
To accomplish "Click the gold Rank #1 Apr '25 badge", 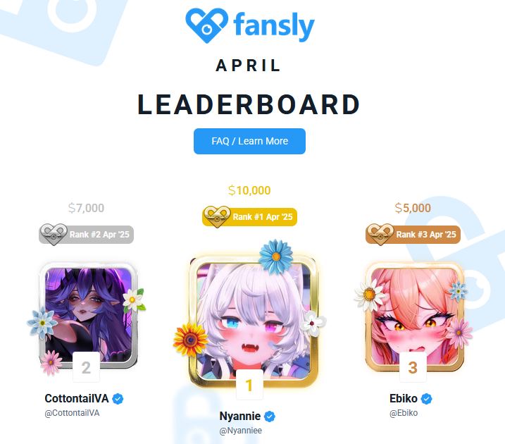I will [x=249, y=216].
